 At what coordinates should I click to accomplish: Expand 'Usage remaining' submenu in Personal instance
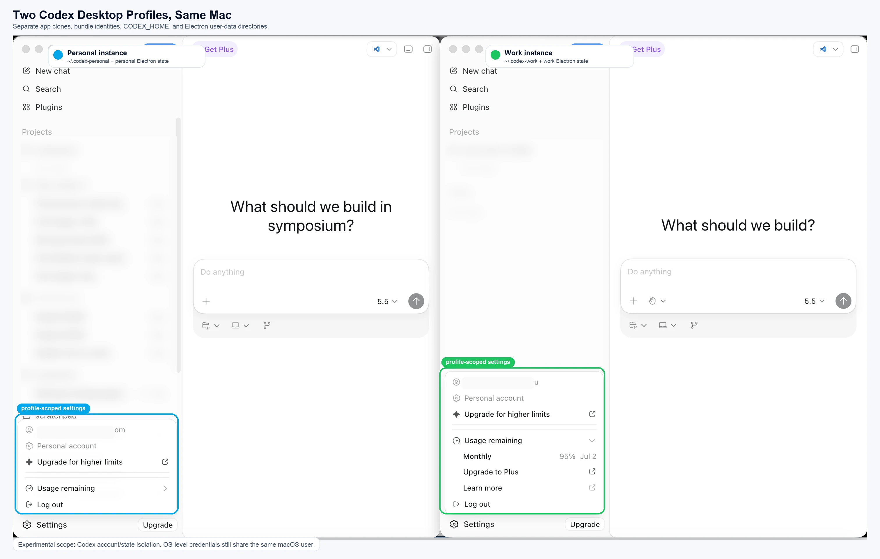pyautogui.click(x=97, y=489)
